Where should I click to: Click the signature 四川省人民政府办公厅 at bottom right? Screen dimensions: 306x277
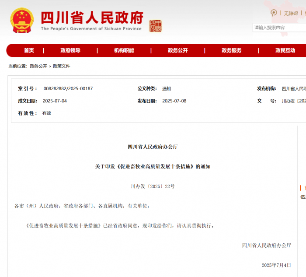(267, 245)
